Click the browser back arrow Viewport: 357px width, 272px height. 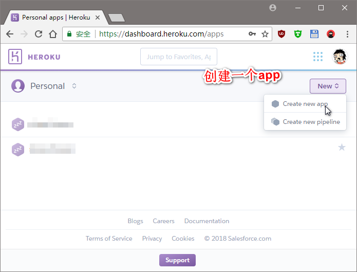tap(10, 34)
